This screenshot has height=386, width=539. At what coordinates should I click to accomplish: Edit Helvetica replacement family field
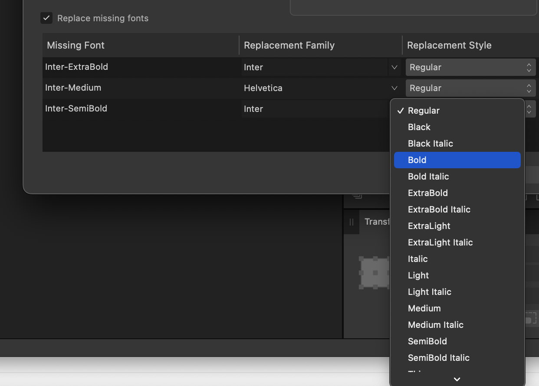[x=315, y=88]
